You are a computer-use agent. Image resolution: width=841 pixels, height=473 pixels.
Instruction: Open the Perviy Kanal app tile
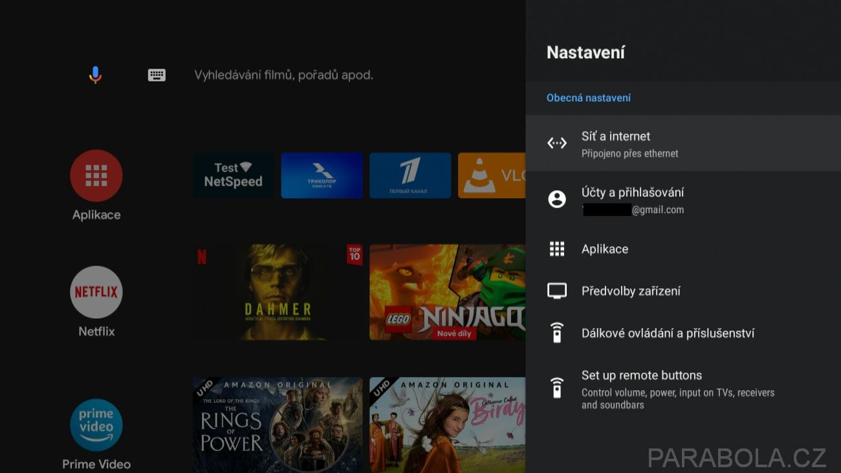(410, 175)
